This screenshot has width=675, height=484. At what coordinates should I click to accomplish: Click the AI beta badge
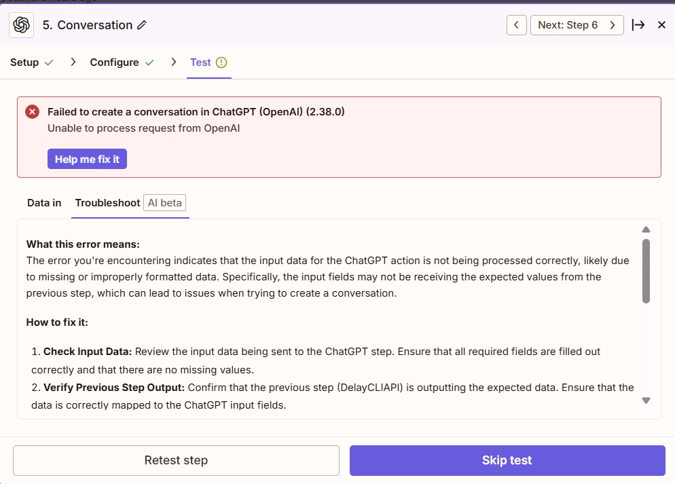coord(164,203)
